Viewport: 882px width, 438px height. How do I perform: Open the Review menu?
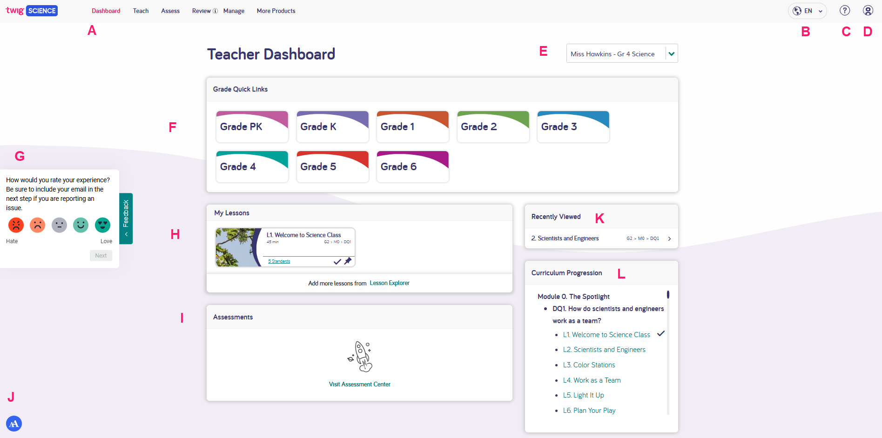(202, 11)
